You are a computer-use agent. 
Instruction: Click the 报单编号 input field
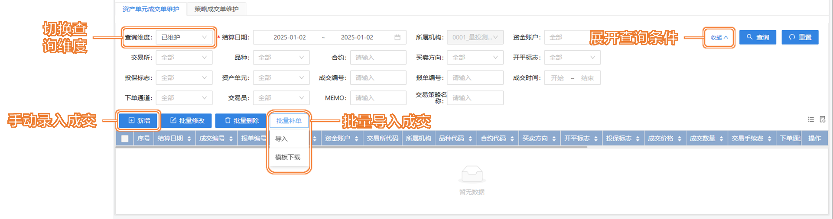475,77
